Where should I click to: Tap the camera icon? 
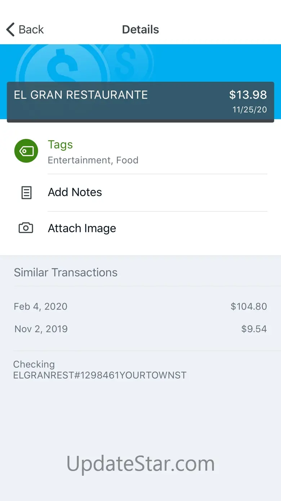[x=26, y=228]
